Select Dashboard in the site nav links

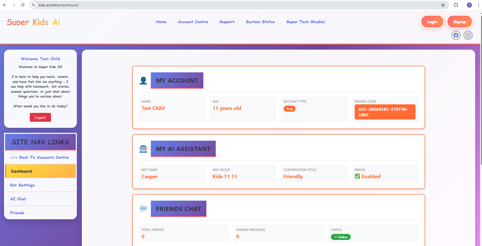point(40,171)
